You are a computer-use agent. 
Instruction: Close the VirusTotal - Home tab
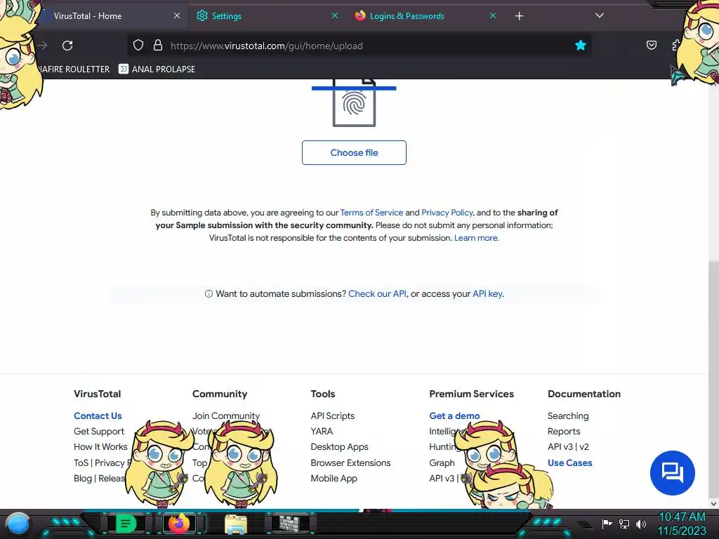pos(177,15)
